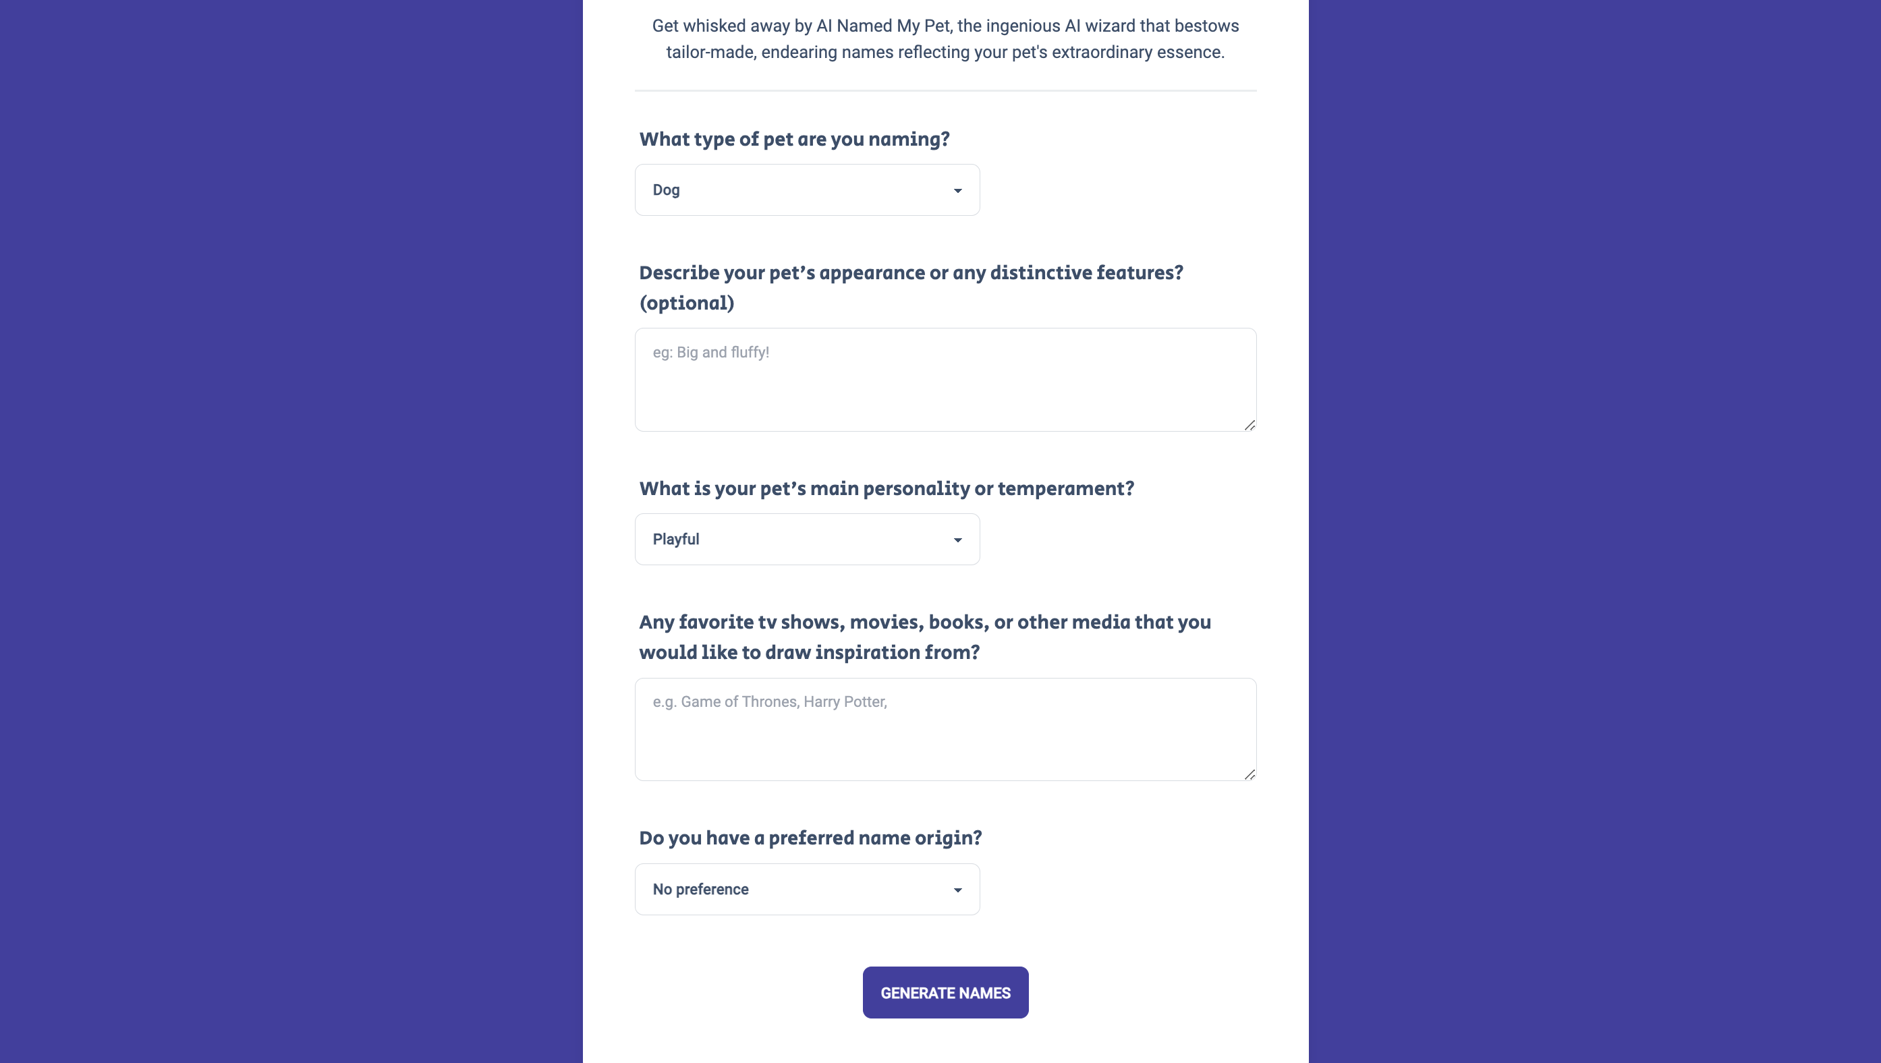
Task: Click resize handle of media inspiration text area
Action: pyautogui.click(x=1250, y=774)
